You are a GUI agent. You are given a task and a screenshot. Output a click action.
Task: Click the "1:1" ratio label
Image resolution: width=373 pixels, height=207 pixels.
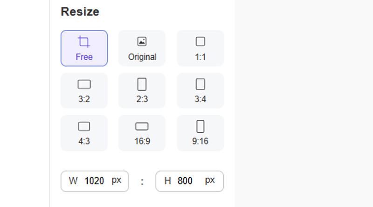[200, 57]
